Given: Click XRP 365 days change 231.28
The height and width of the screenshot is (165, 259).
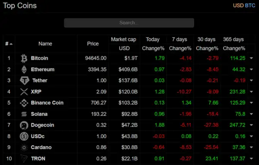Looking at the screenshot, I should (237, 92).
